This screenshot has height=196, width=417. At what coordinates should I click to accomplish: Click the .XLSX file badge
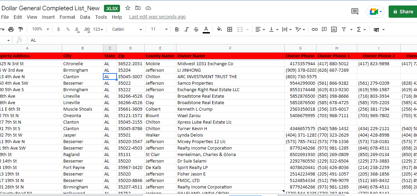pyautogui.click(x=112, y=9)
